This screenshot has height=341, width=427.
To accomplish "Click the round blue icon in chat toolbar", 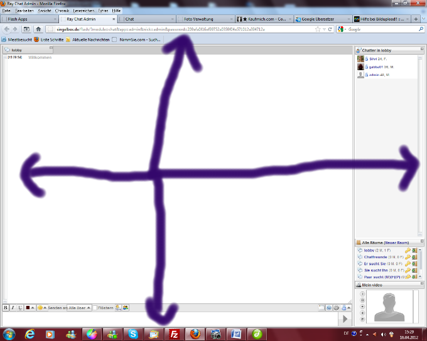I will click(x=329, y=308).
